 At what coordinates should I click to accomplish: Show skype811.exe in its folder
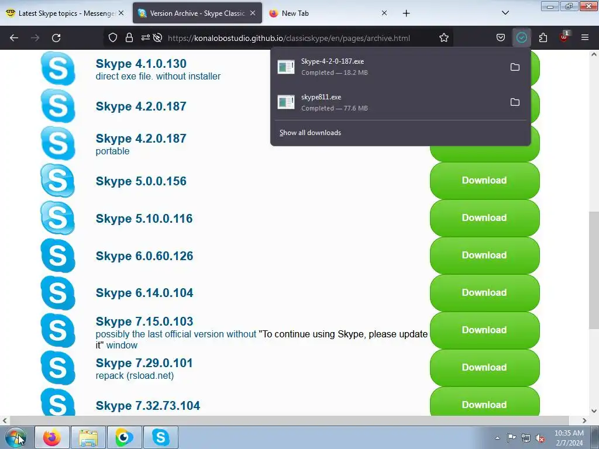coord(515,102)
